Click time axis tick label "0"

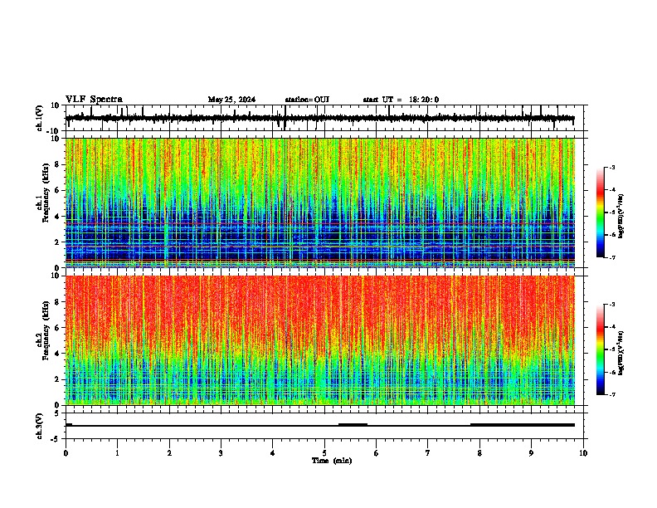click(66, 453)
